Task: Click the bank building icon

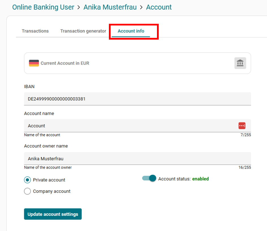Action: click(240, 63)
